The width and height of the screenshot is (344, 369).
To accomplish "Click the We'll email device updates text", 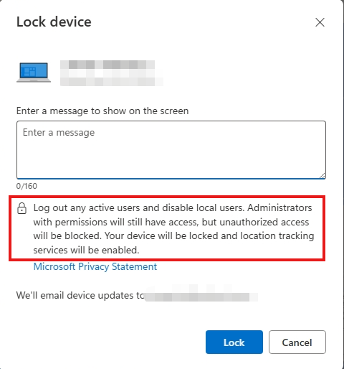I will 80,296.
